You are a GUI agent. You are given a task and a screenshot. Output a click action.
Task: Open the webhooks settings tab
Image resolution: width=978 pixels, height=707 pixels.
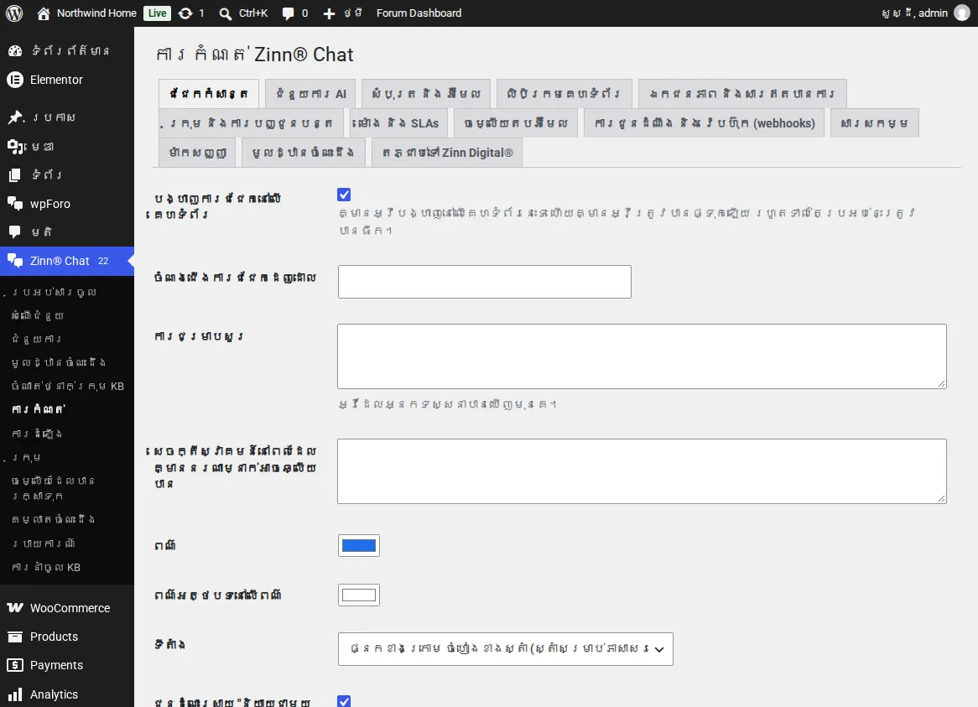point(705,122)
